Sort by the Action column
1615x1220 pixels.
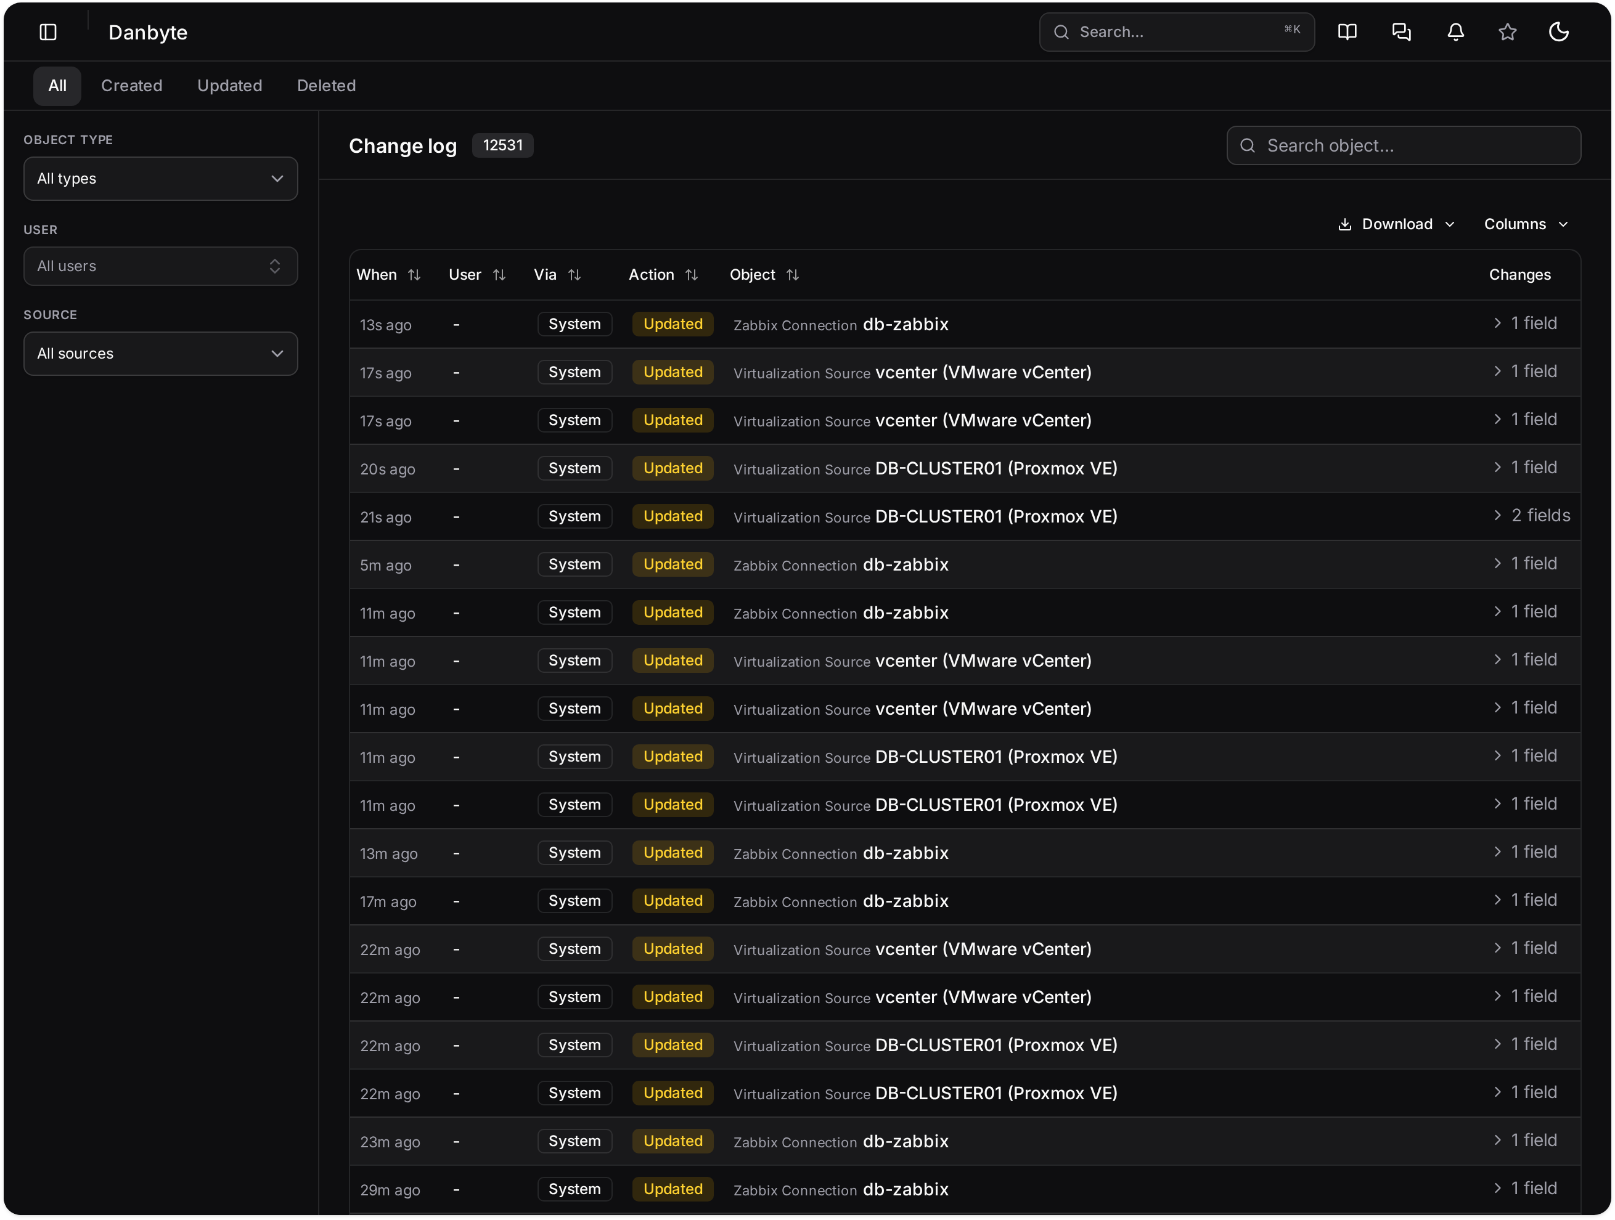[663, 274]
